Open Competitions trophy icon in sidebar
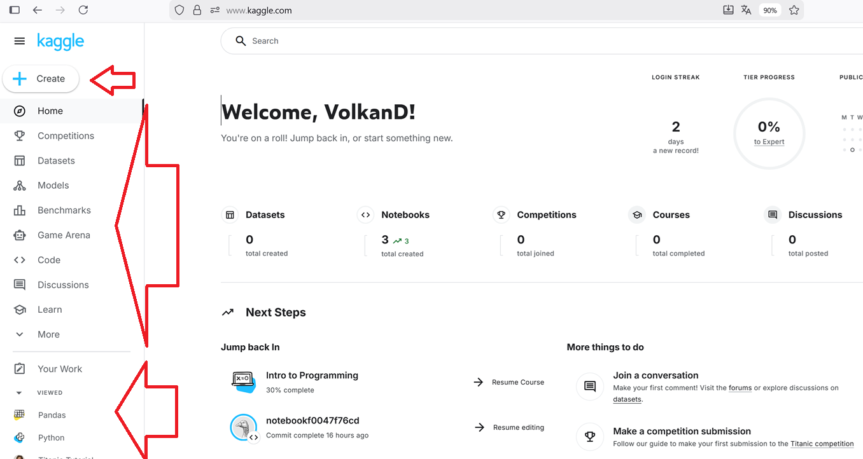The image size is (863, 459). click(x=20, y=135)
